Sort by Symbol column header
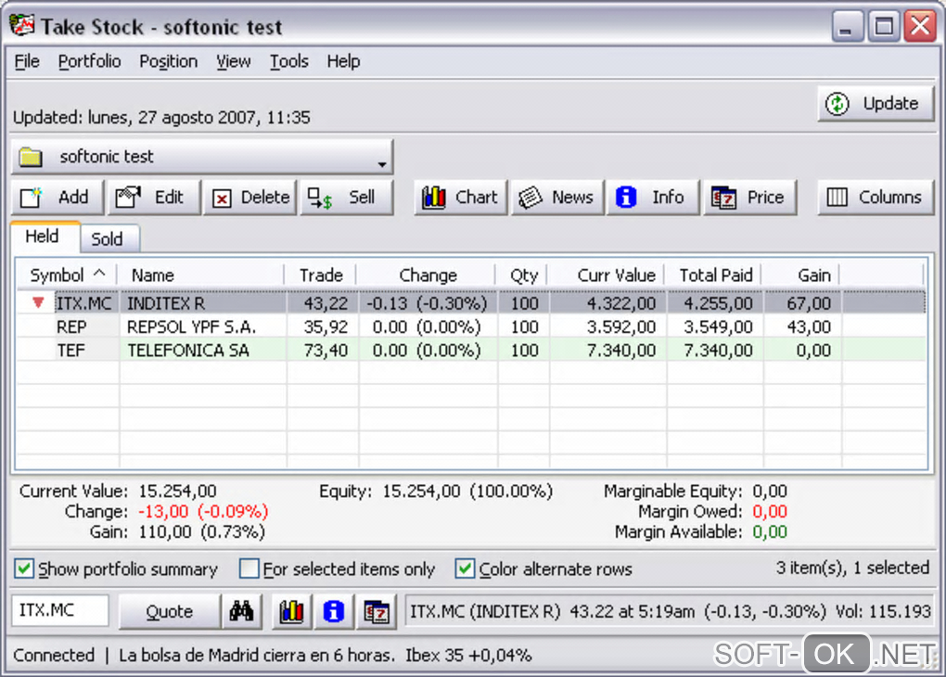Viewport: 946px width, 677px height. point(68,275)
